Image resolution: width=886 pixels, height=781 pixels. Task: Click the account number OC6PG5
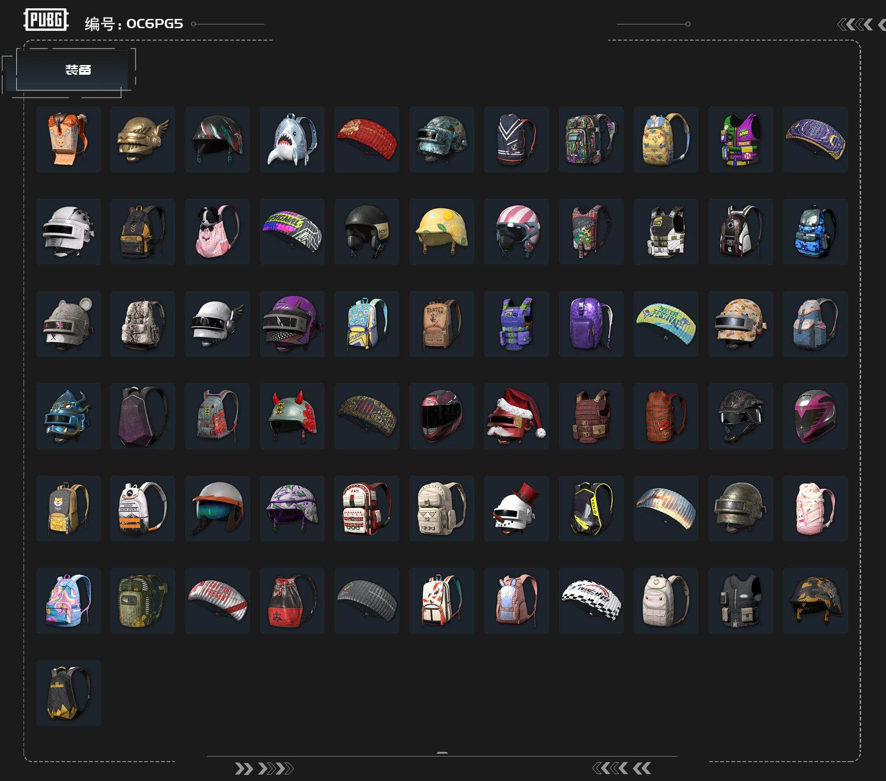tap(155, 24)
